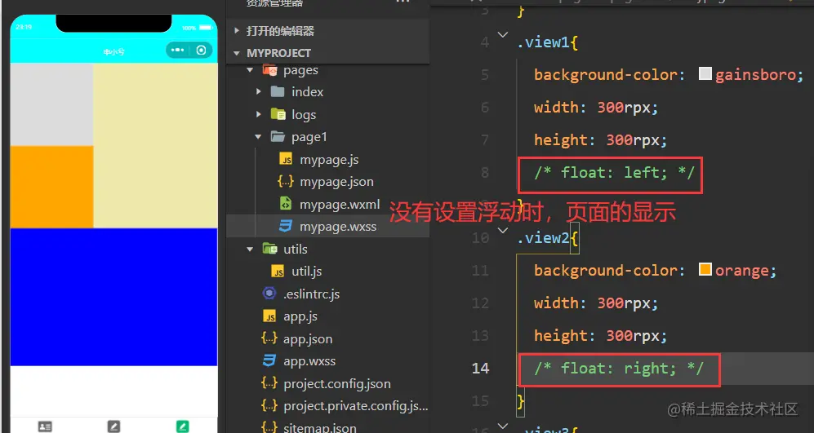Fold the .view2 rule at line 10

(x=502, y=231)
